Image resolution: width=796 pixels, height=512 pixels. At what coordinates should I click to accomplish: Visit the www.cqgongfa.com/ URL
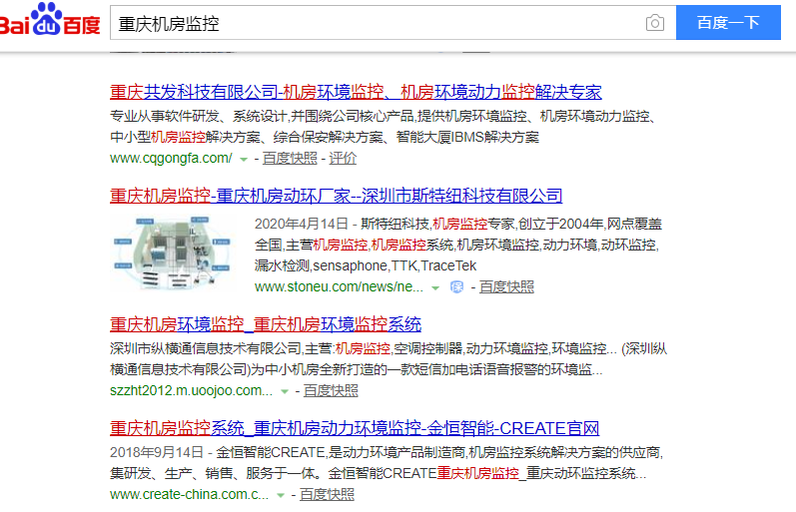pyautogui.click(x=171, y=159)
